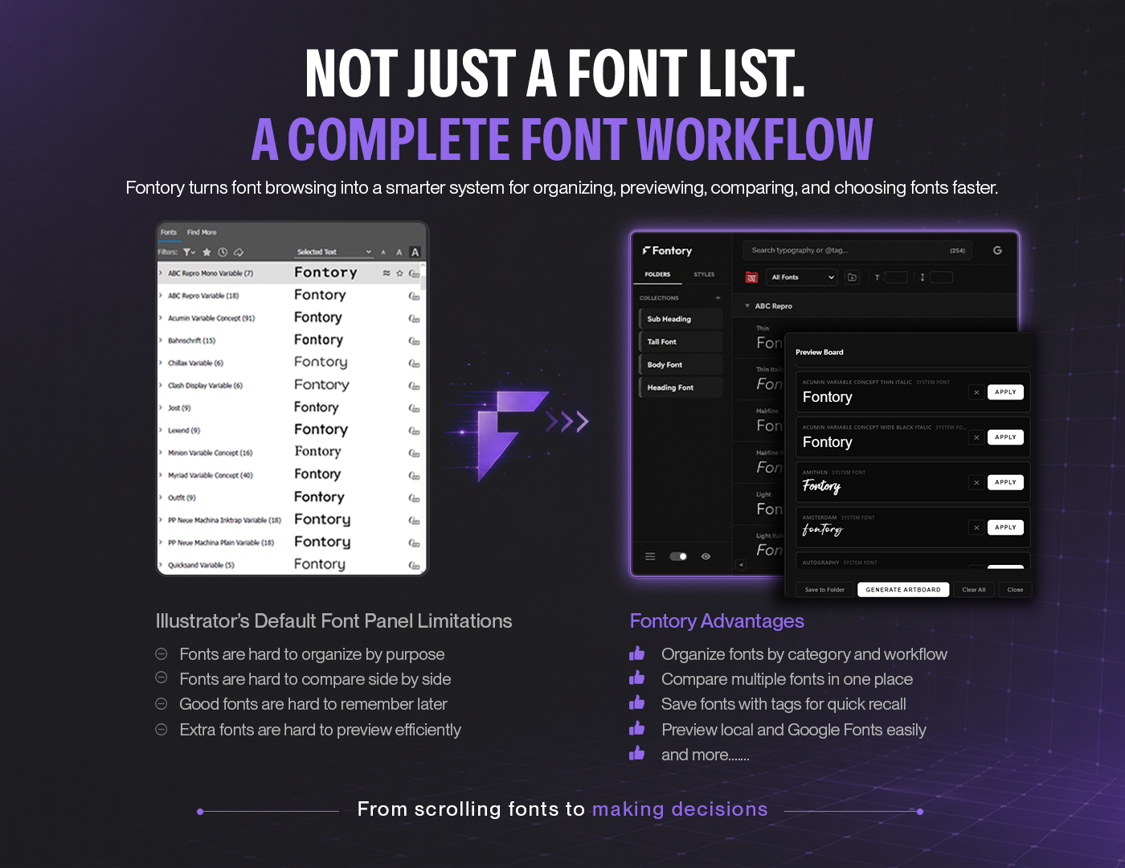Select PP Neue Machina Inktrap Variable (18) row
1125x868 pixels.
(289, 521)
